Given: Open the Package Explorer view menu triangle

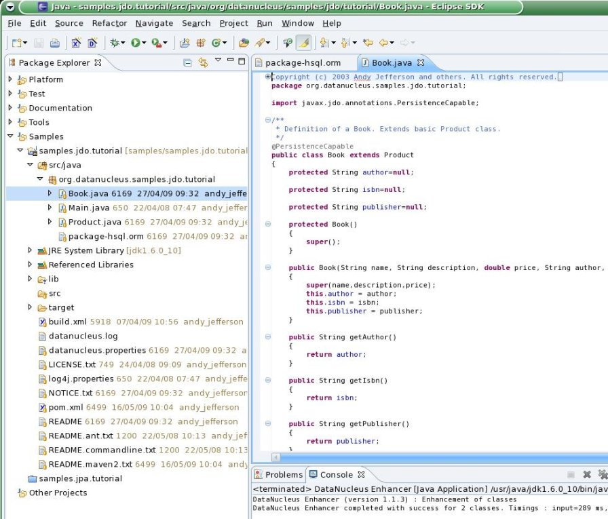Looking at the screenshot, I should tap(218, 61).
